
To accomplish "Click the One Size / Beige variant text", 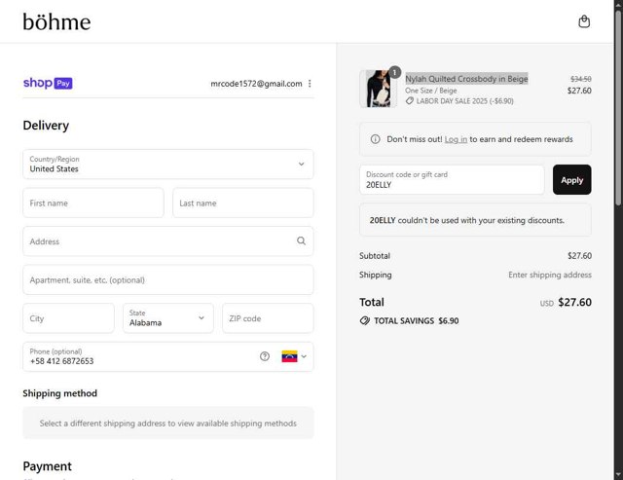I will pyautogui.click(x=430, y=91).
